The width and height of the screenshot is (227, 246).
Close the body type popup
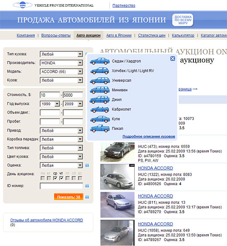point(173,59)
